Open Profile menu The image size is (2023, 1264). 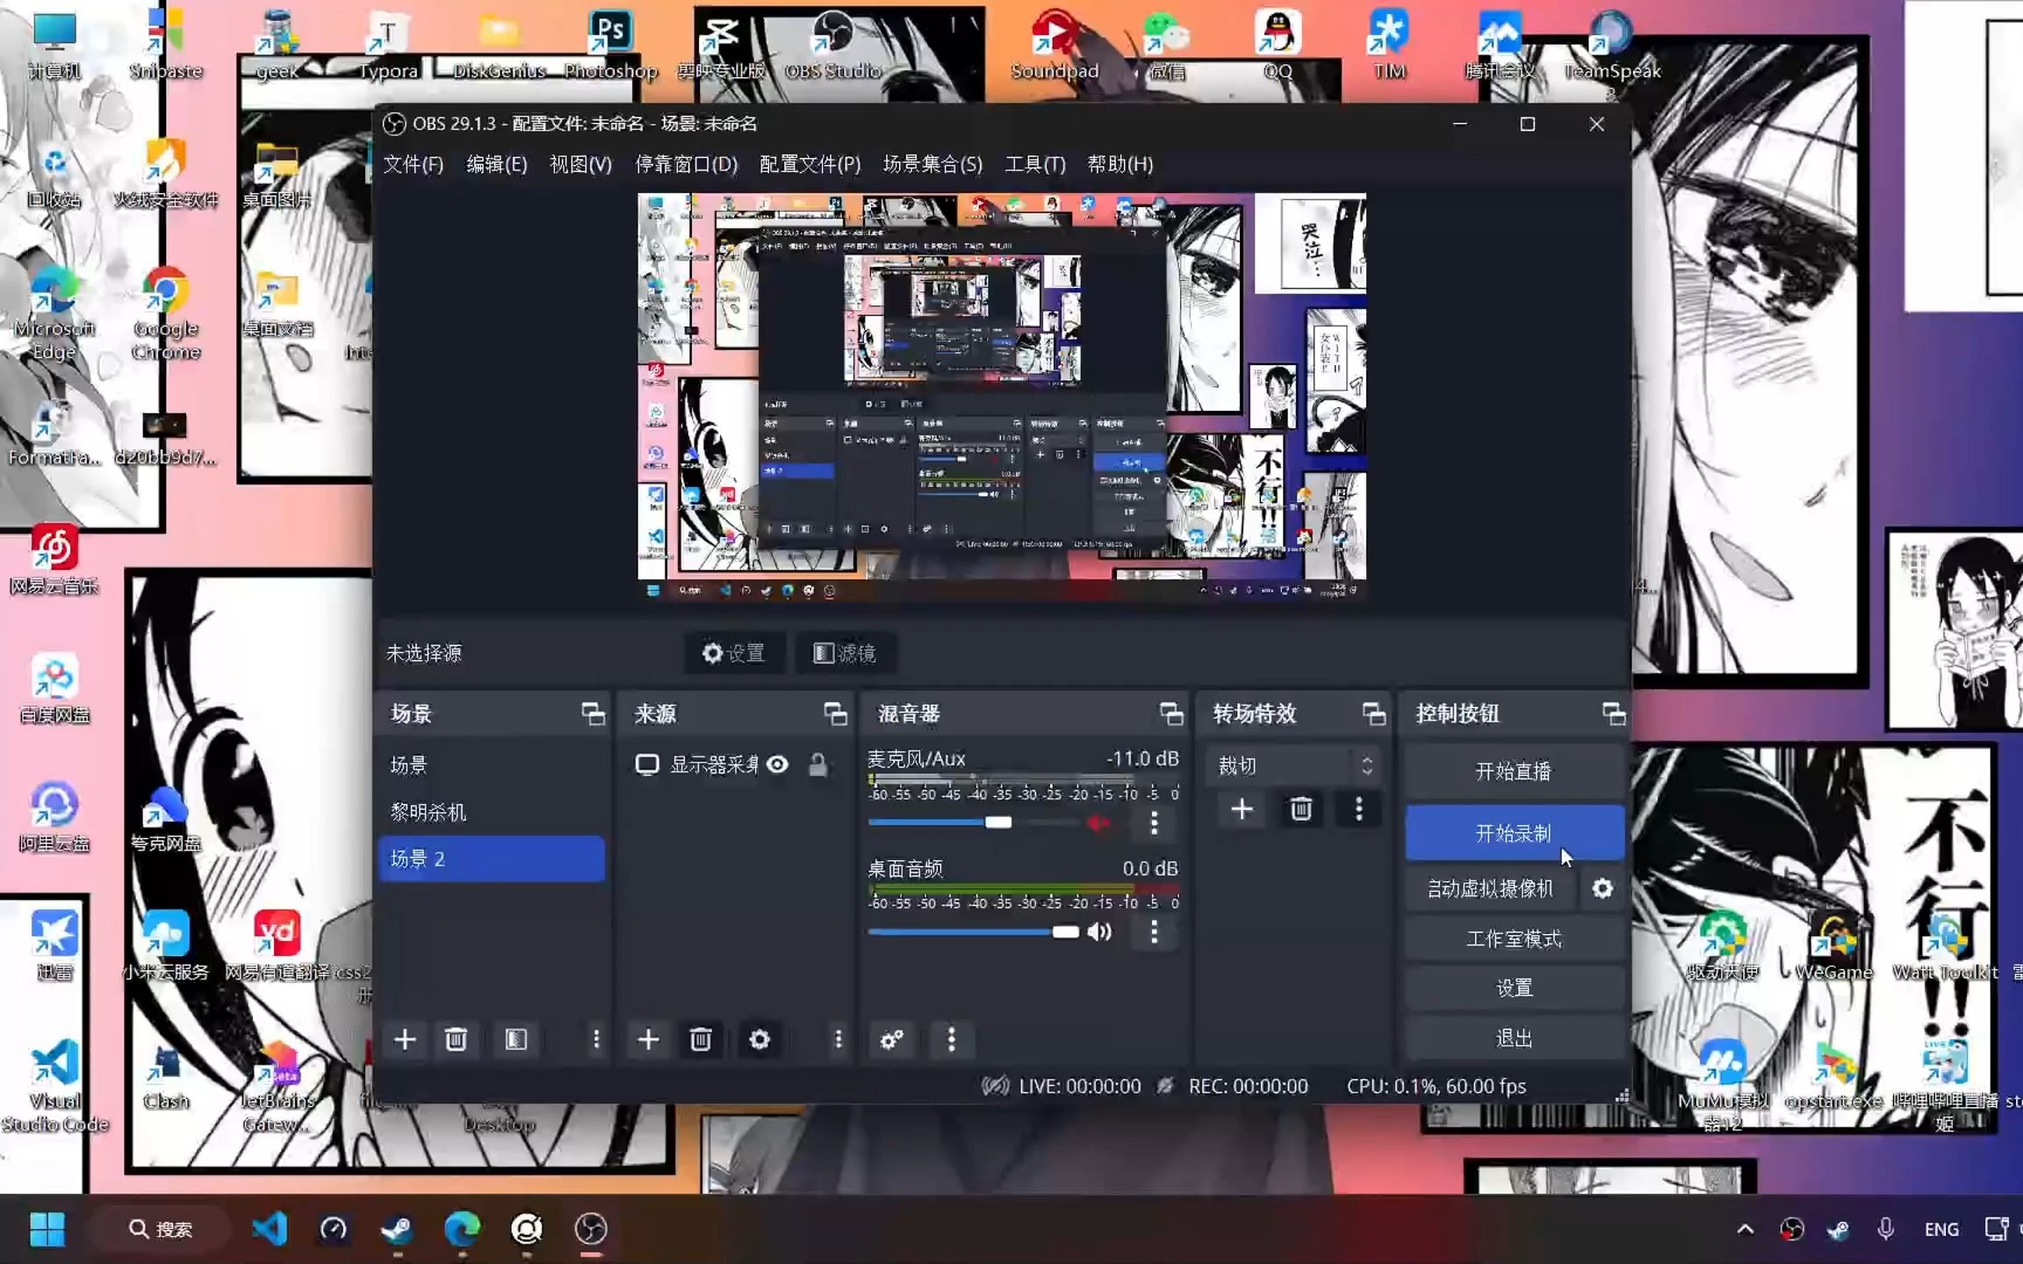pyautogui.click(x=810, y=164)
